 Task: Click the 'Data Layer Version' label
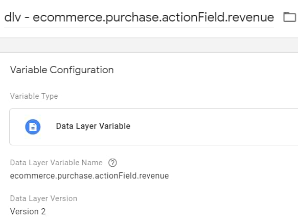(43, 198)
